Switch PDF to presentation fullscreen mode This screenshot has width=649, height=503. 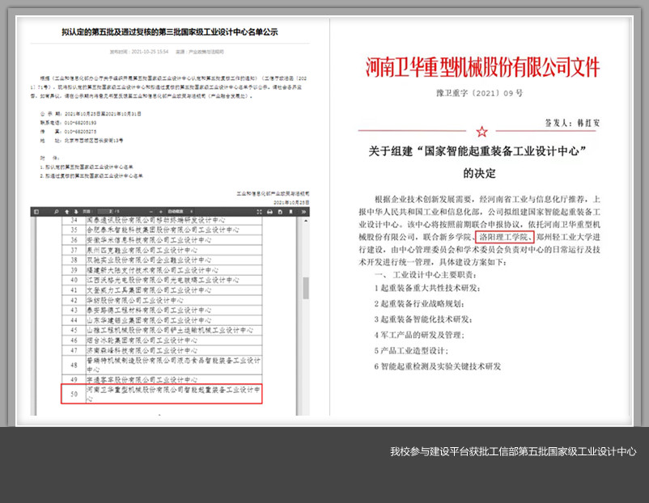coord(258,211)
